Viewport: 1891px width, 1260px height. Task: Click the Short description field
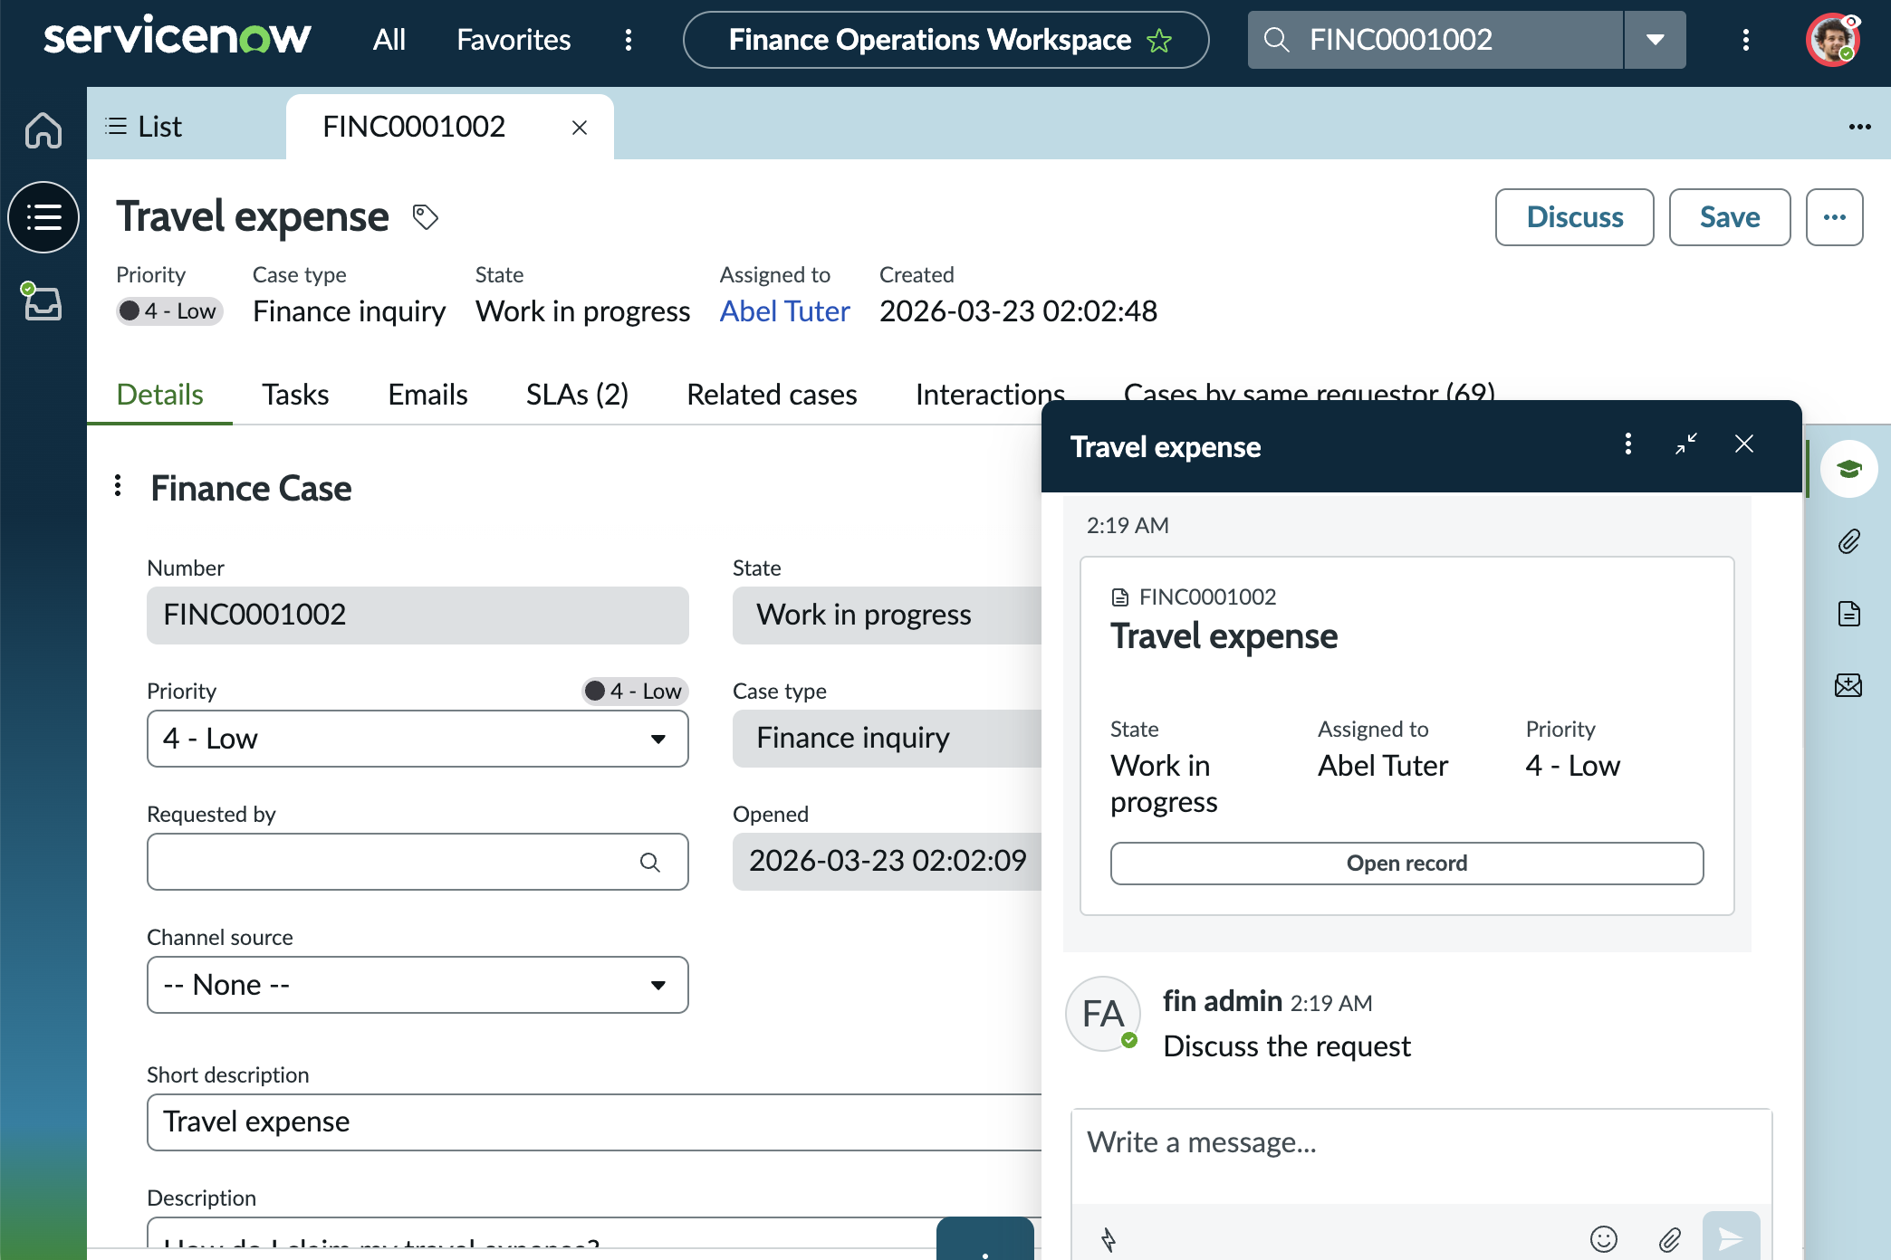pyautogui.click(x=594, y=1122)
